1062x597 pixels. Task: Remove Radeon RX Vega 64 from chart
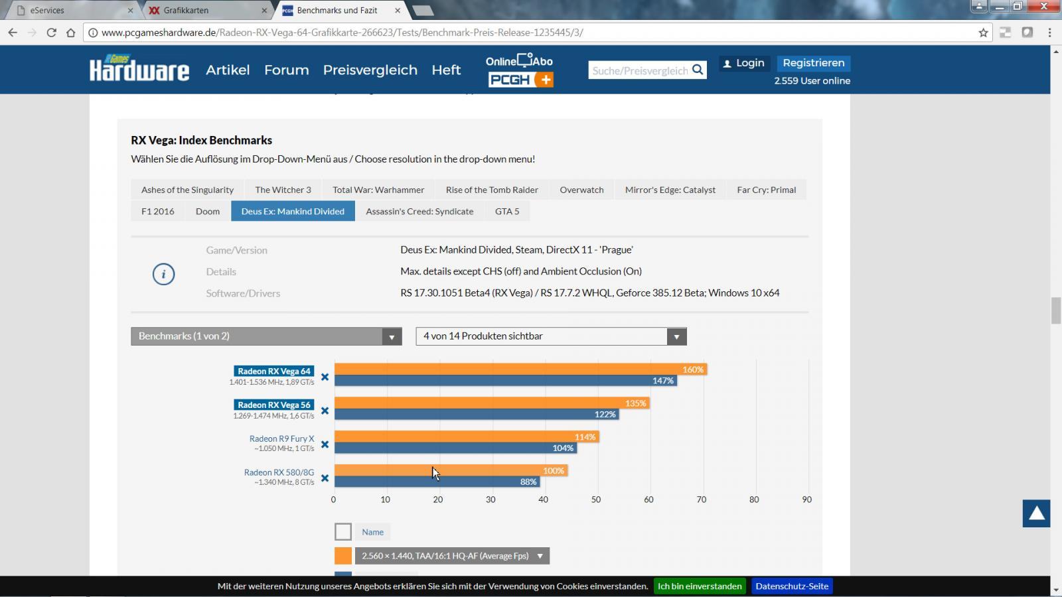(x=325, y=377)
